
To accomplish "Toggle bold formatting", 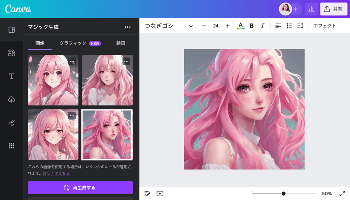I will 252,26.
